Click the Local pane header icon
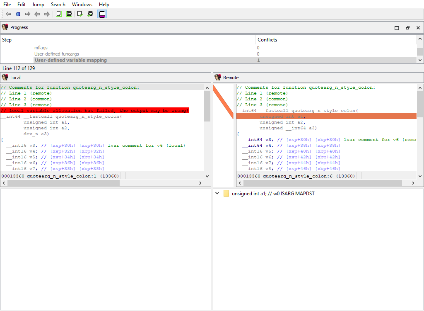 (x=5, y=77)
